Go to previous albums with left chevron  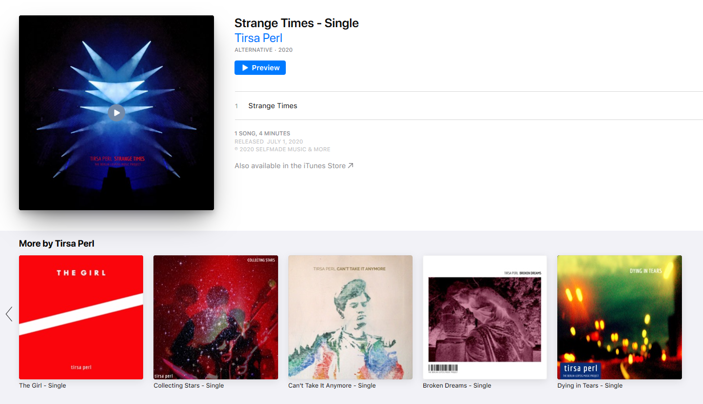click(x=9, y=314)
